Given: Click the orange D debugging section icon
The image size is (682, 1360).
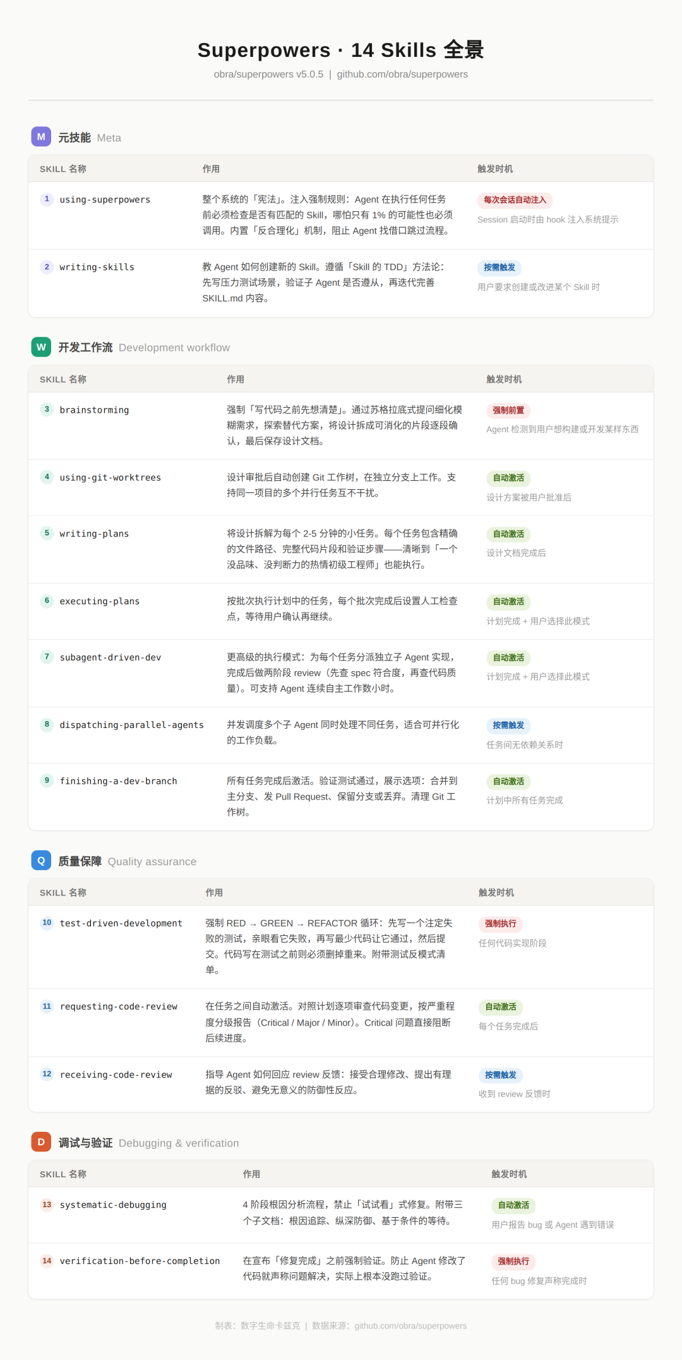Looking at the screenshot, I should (x=41, y=1142).
